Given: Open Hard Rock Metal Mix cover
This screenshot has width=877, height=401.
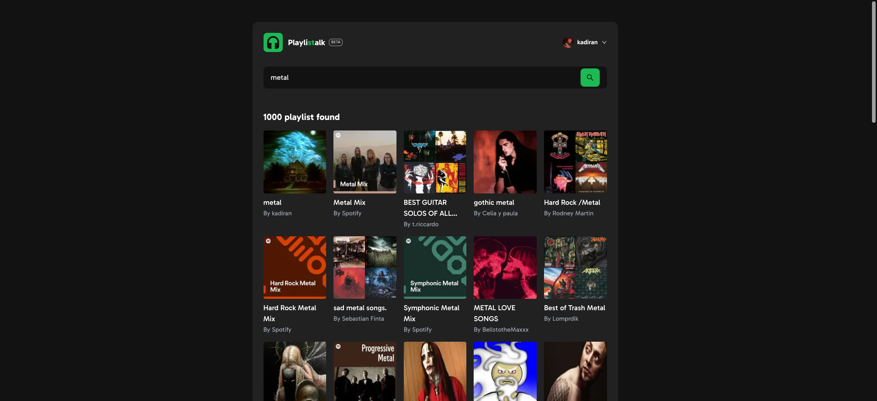Looking at the screenshot, I should click(295, 267).
